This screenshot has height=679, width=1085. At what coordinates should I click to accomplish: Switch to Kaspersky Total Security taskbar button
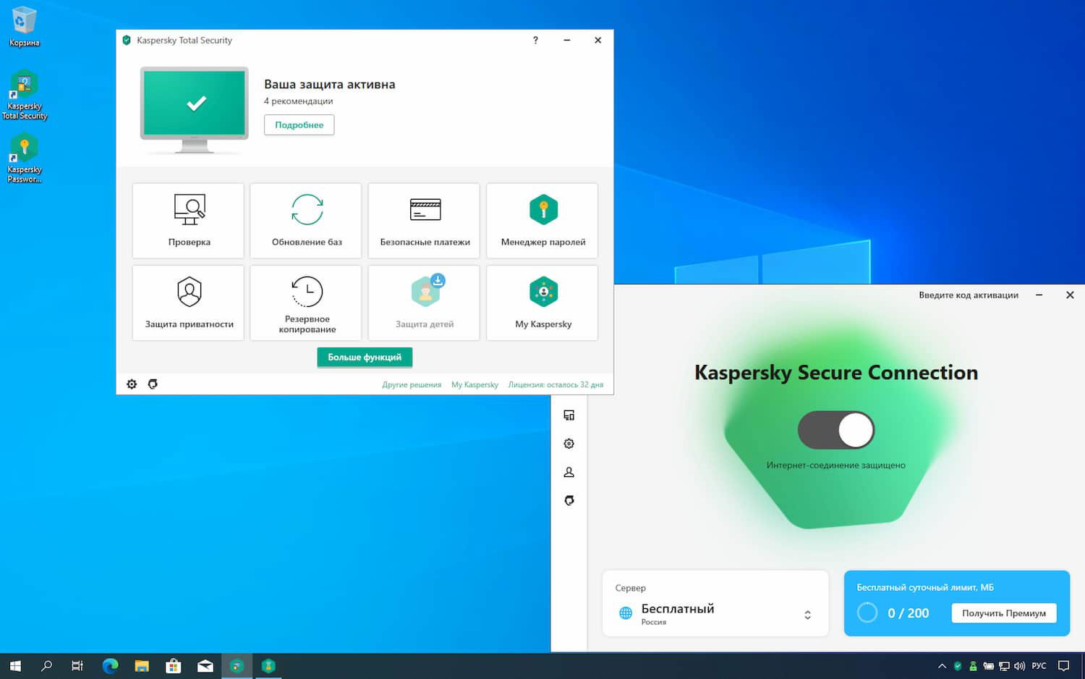237,666
